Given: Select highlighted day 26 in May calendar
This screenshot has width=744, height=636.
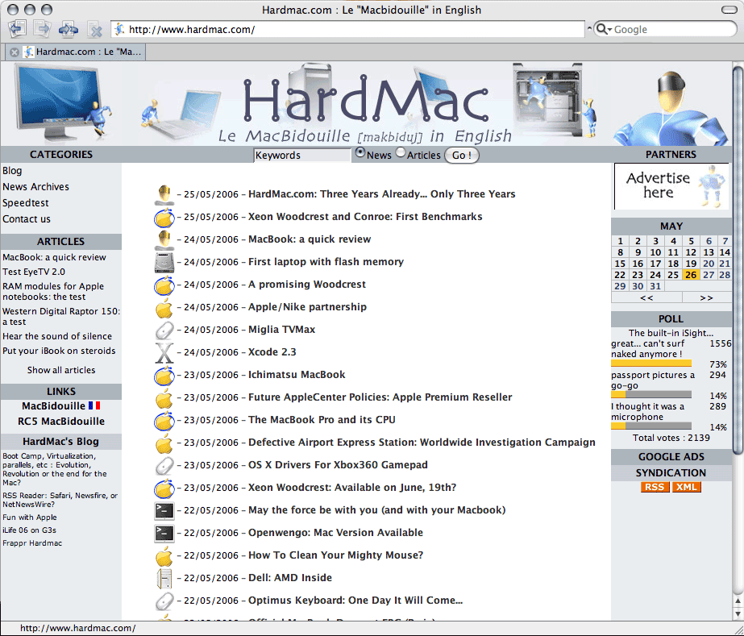Looking at the screenshot, I should point(691,276).
